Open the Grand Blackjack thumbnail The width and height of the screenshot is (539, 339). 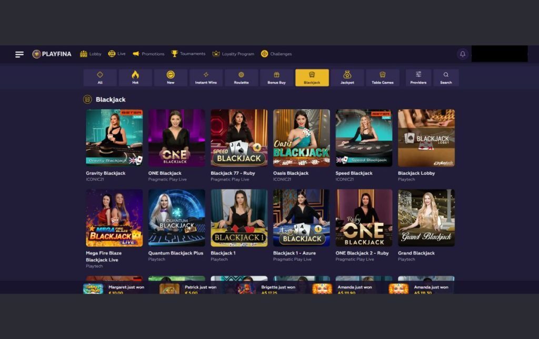[426, 218]
